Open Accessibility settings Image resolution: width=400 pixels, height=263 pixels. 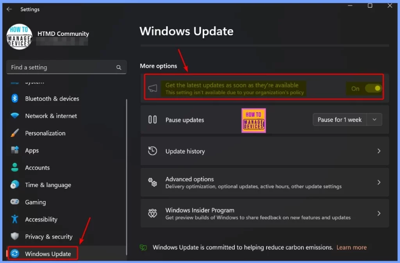41,219
